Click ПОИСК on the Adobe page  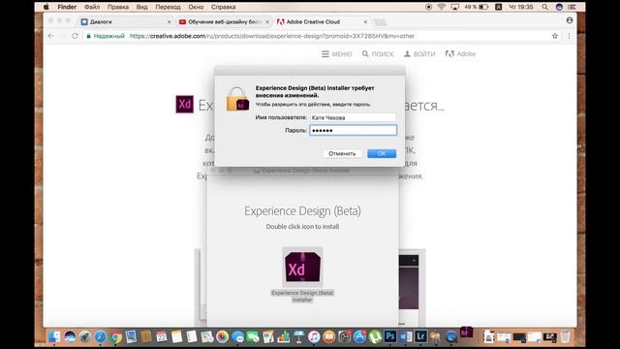[x=378, y=54]
